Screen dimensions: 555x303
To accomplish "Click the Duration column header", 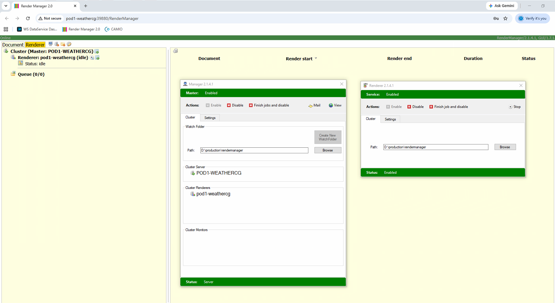I will click(x=473, y=58).
